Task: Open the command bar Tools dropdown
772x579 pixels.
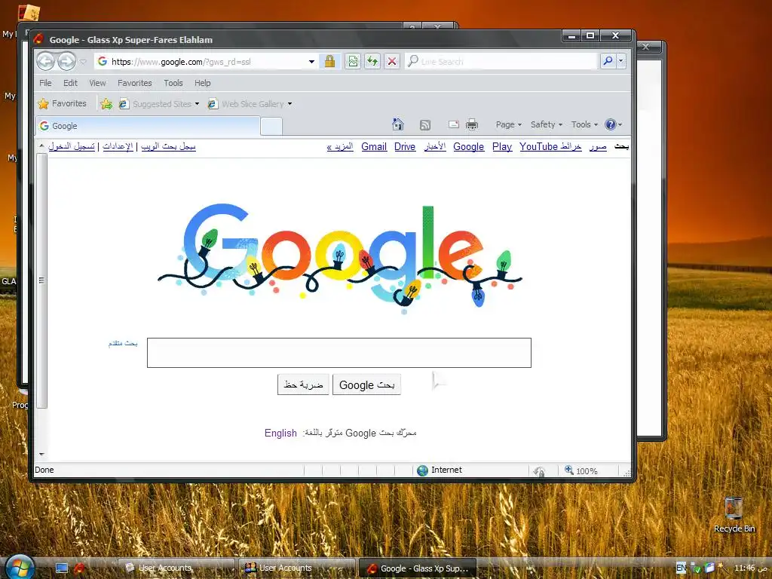Action: click(x=584, y=124)
